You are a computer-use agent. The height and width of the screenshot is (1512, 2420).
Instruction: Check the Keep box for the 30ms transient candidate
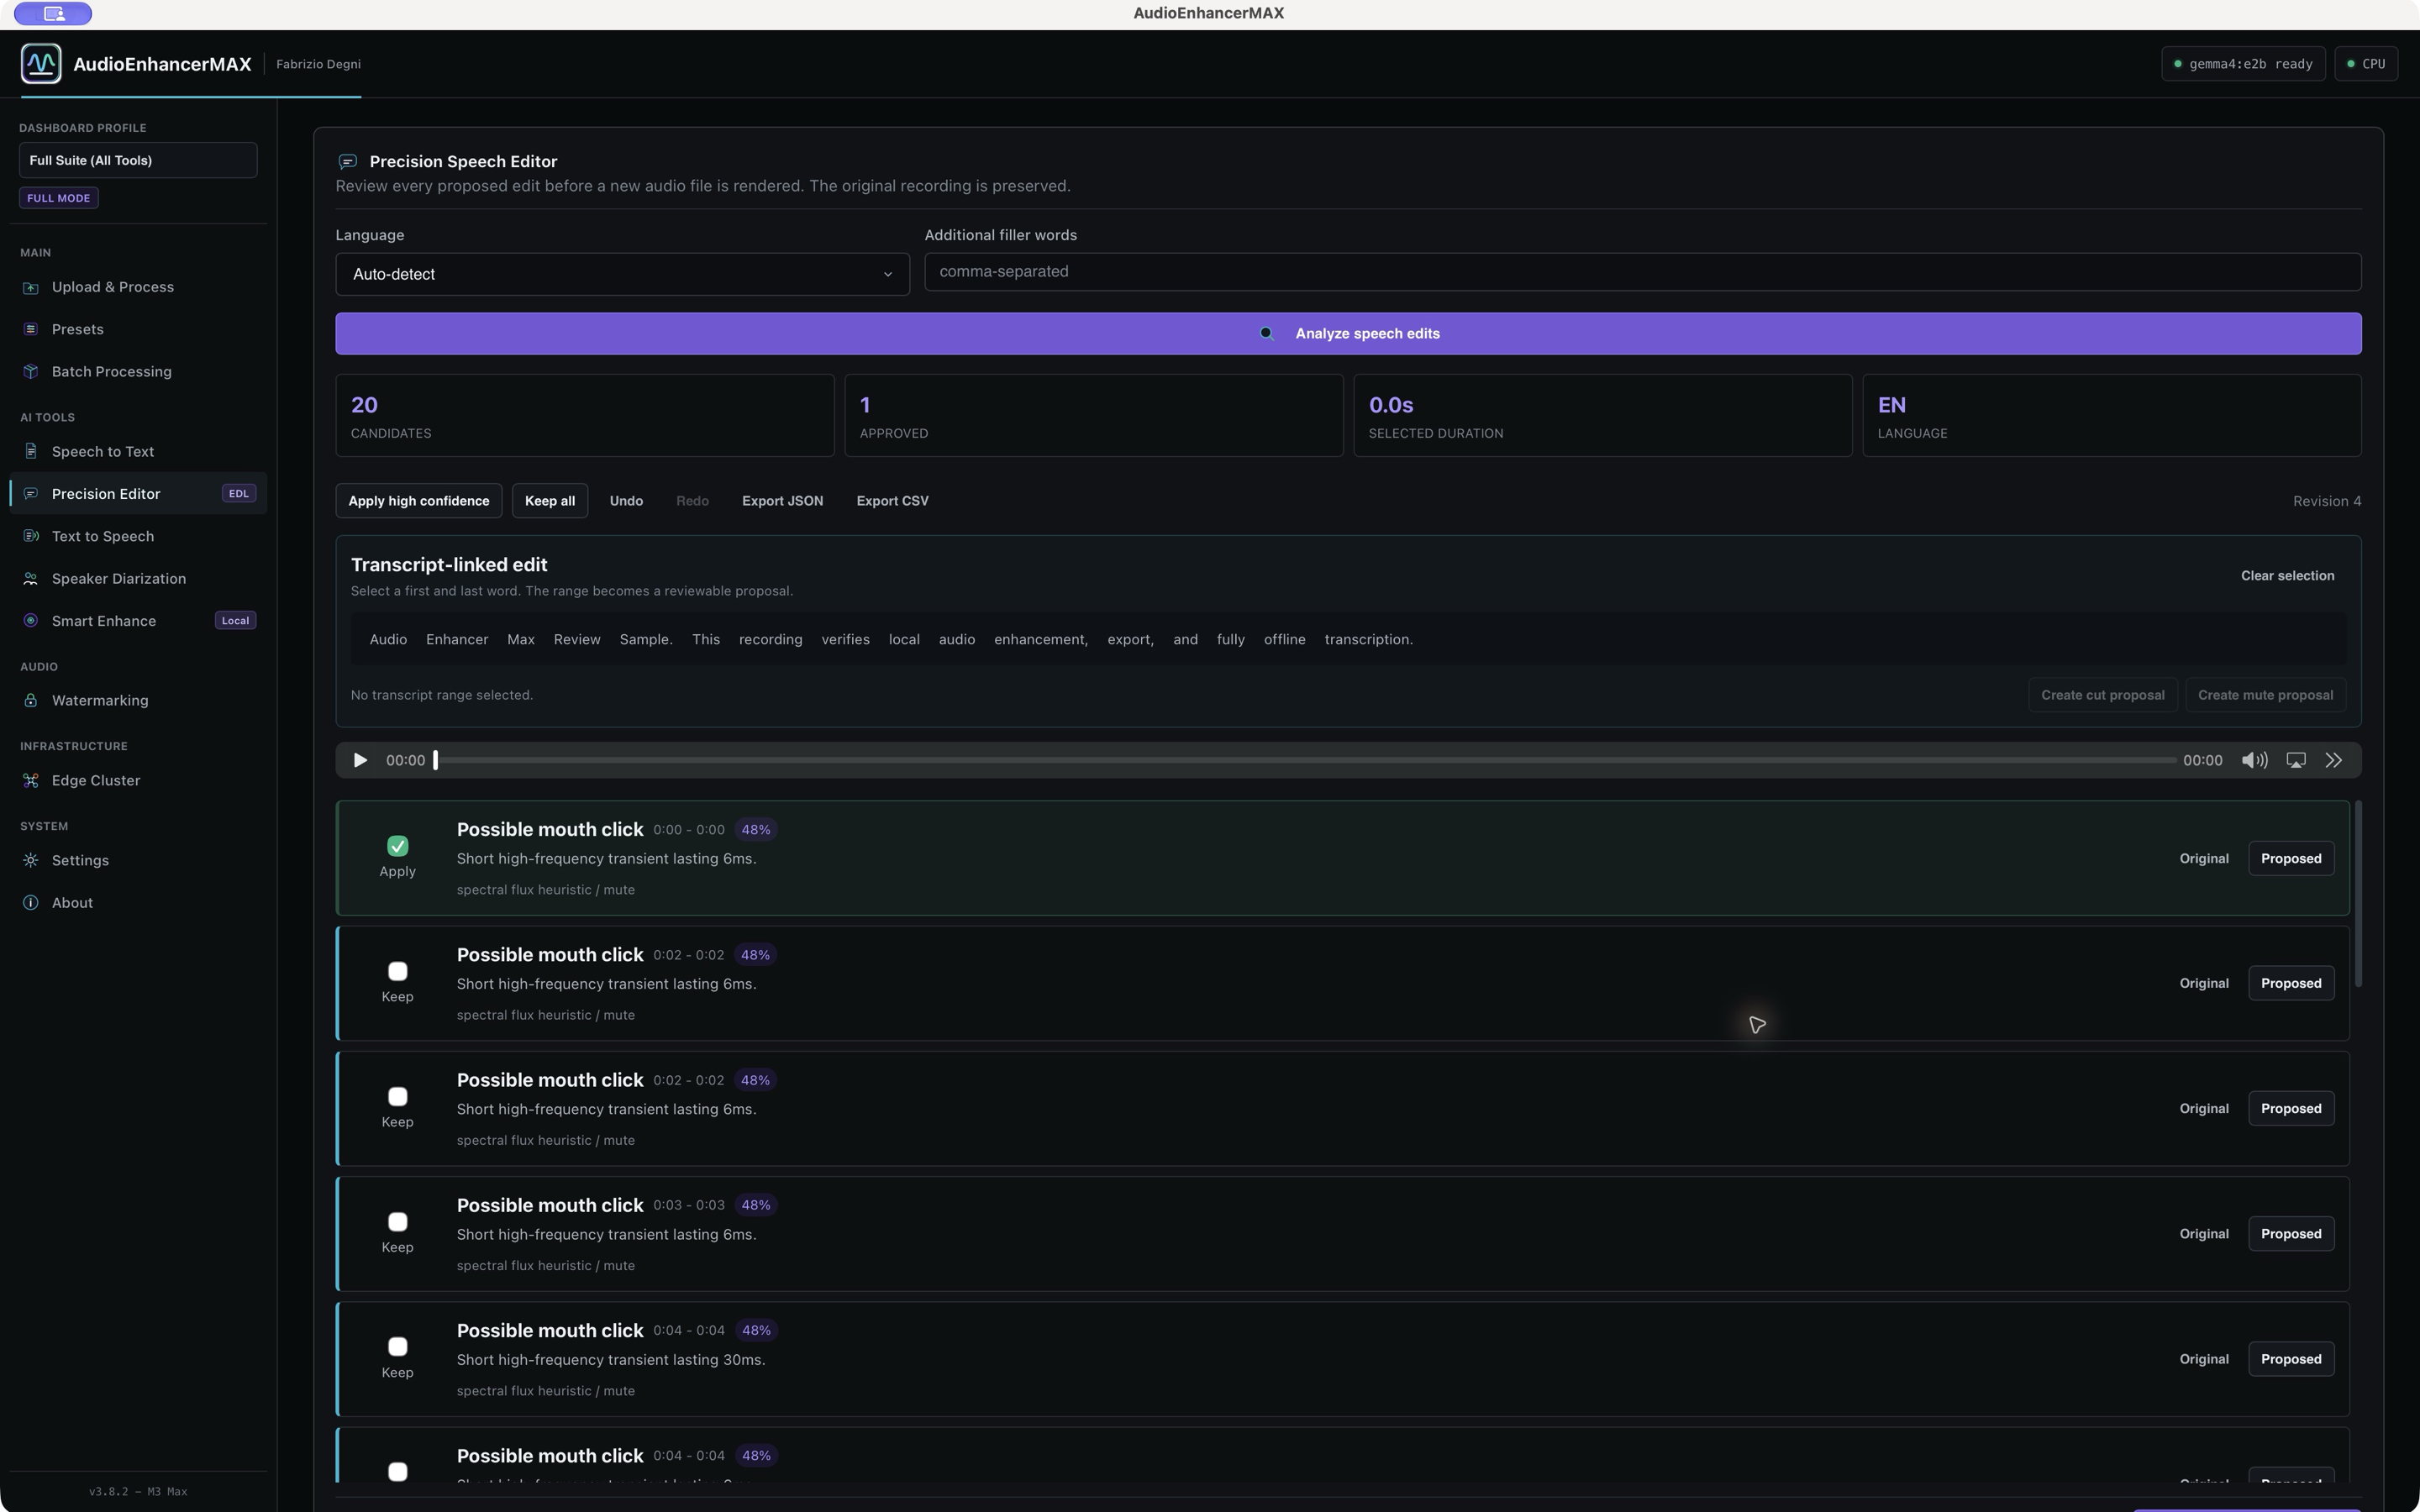coord(397,1347)
